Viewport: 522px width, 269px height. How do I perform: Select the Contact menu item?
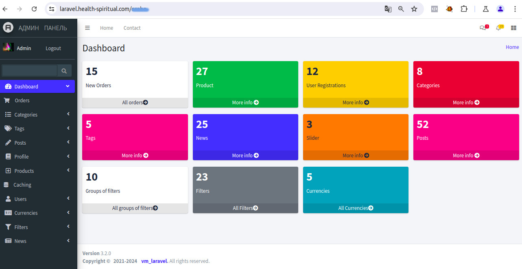[x=132, y=28]
